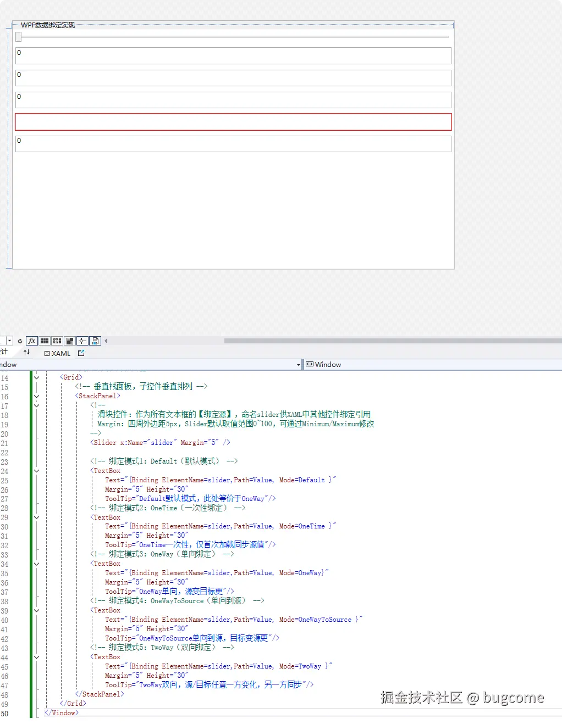Click the ToolTip text for OneWayToSource
This screenshot has width=562, height=724.
(192, 638)
